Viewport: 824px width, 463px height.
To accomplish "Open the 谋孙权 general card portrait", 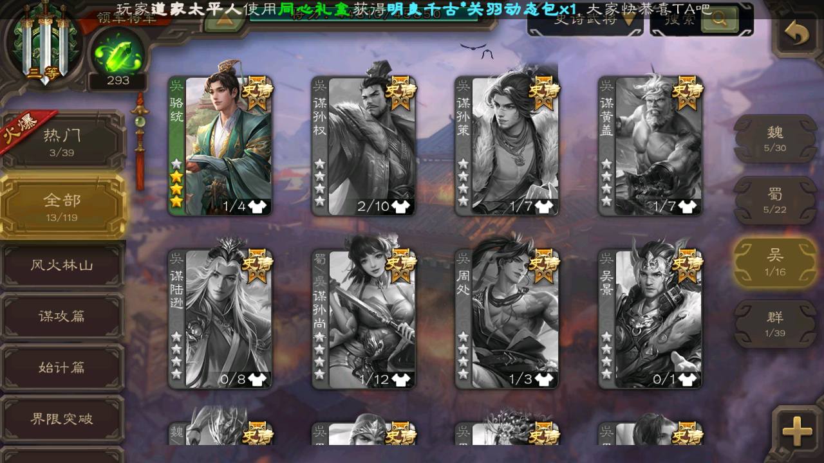I will (364, 145).
